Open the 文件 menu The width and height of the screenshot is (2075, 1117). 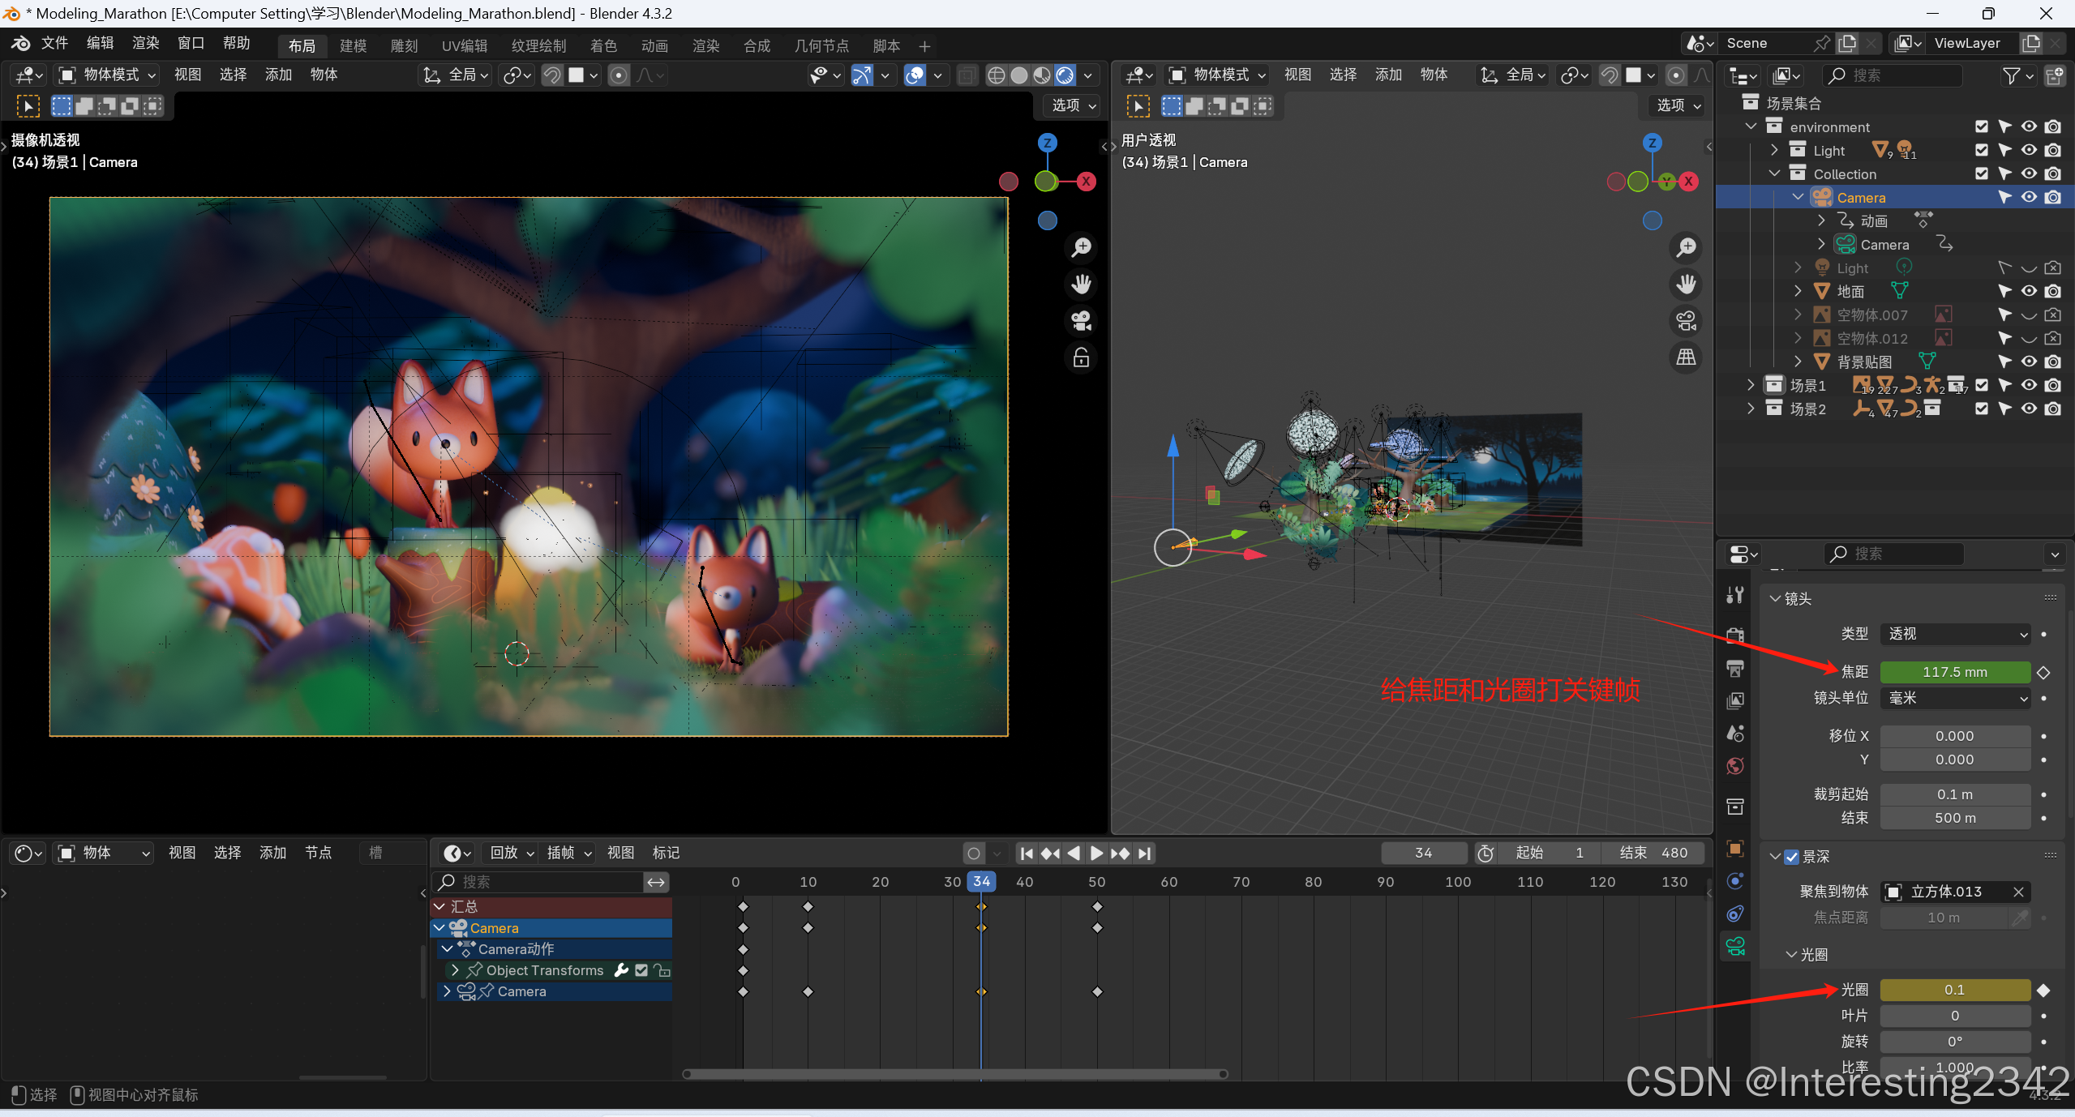[x=54, y=43]
